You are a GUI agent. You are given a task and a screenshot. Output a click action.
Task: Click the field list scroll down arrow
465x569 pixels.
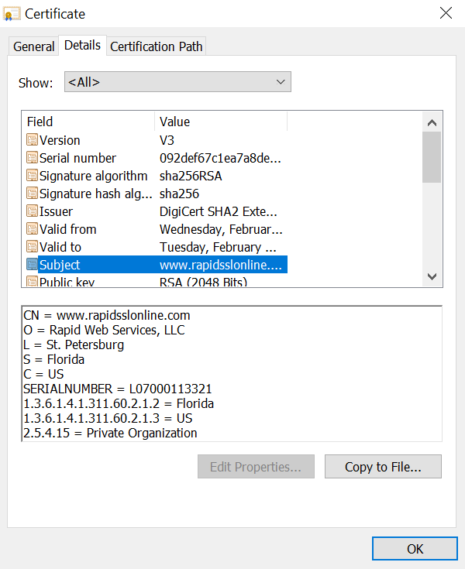432,276
